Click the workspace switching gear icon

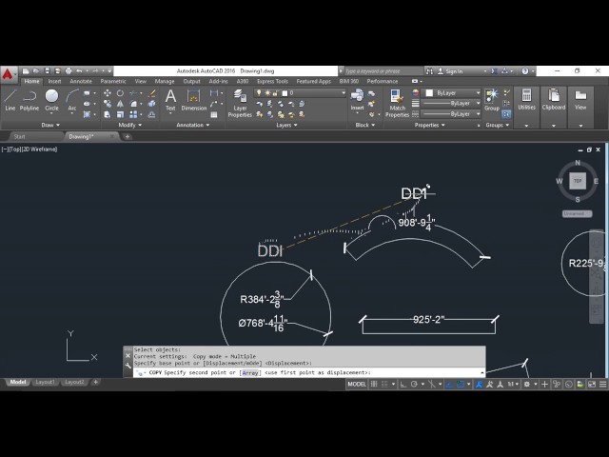pos(526,385)
